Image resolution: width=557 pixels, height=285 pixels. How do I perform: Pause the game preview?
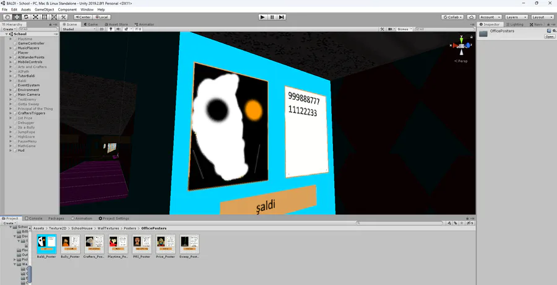[x=272, y=17]
